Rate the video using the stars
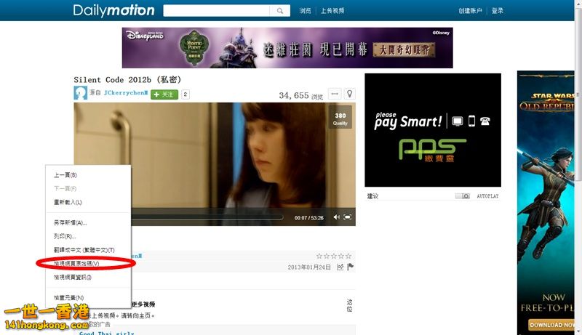 pos(334,256)
